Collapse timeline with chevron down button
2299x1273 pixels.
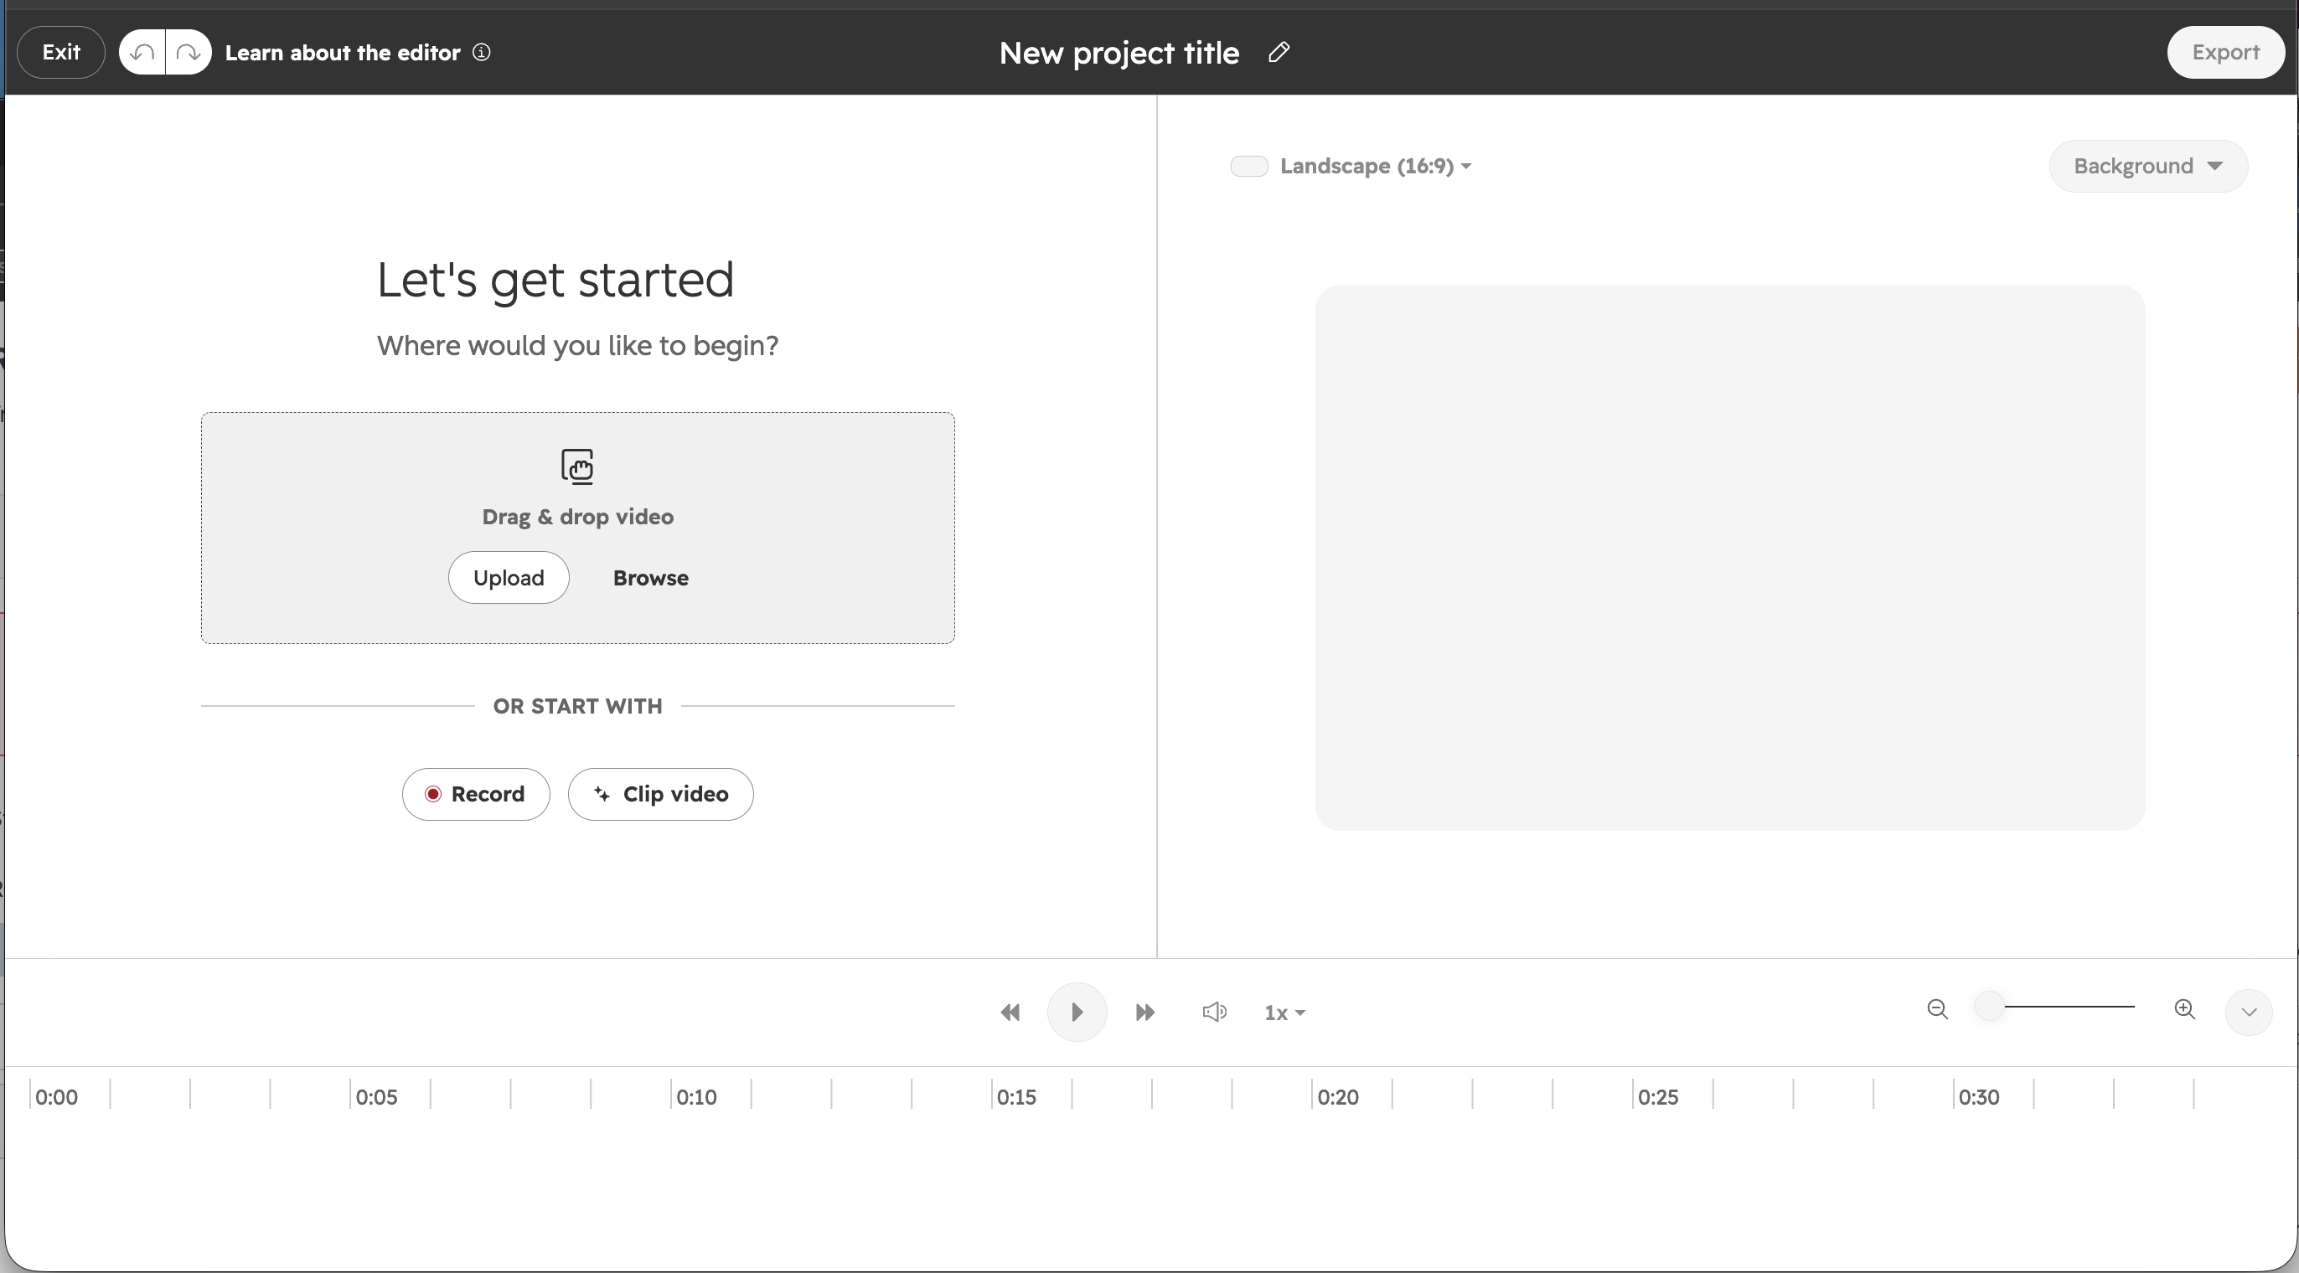pos(2249,1013)
